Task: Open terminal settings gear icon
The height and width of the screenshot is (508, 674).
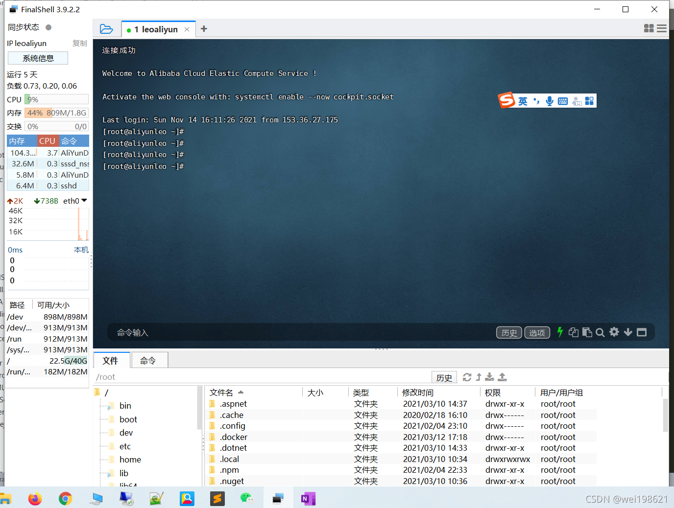Action: (614, 332)
